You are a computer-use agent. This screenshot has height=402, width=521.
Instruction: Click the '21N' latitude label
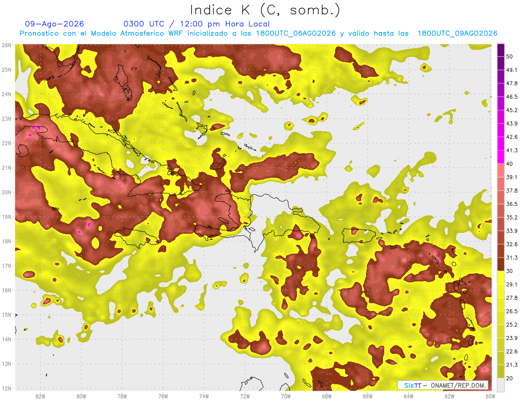point(7,167)
